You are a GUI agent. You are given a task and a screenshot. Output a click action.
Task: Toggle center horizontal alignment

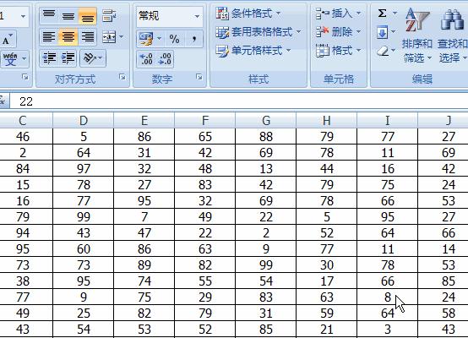pos(68,37)
